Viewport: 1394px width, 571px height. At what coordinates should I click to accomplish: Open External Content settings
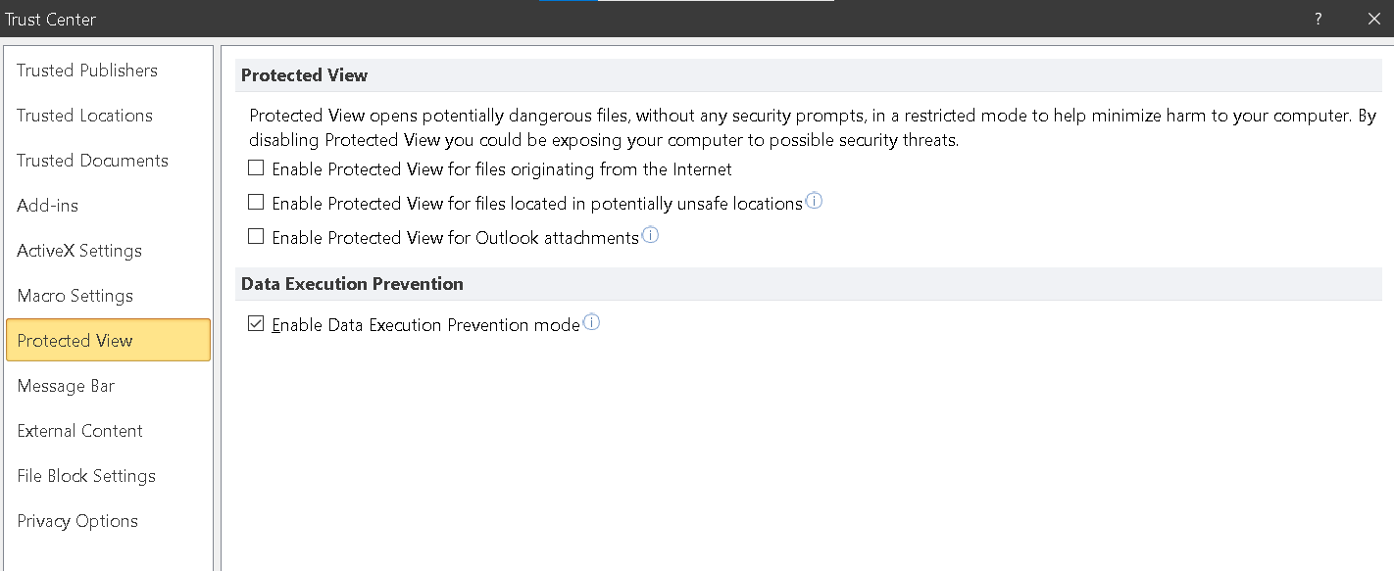click(80, 431)
